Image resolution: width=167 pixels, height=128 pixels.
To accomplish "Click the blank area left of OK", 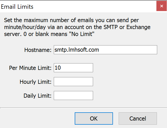I will (37, 118).
